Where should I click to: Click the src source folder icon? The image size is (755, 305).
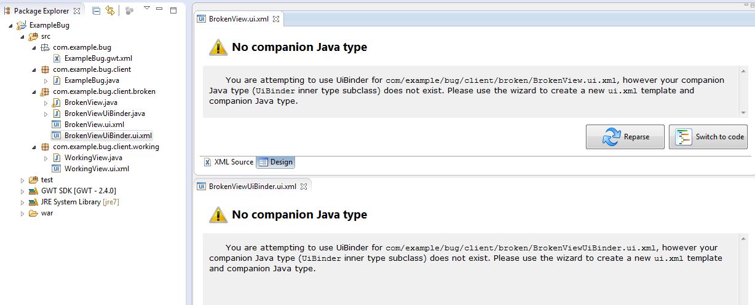(x=33, y=36)
